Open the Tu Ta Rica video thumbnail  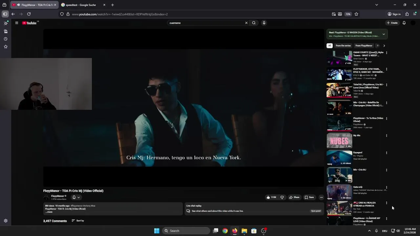coord(339,124)
